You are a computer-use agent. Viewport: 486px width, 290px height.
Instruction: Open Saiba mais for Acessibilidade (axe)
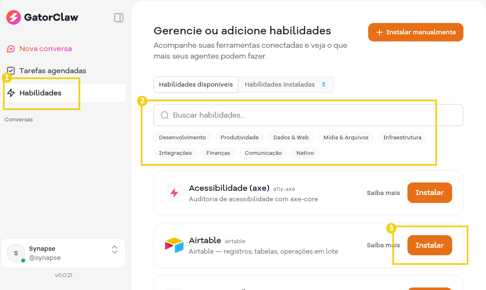(383, 192)
